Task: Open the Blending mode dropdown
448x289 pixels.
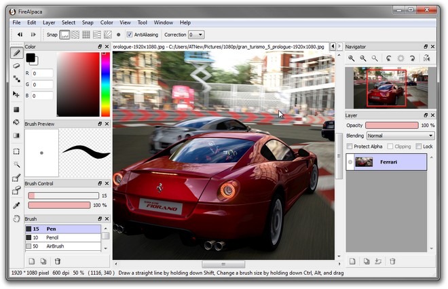Action: [x=400, y=136]
